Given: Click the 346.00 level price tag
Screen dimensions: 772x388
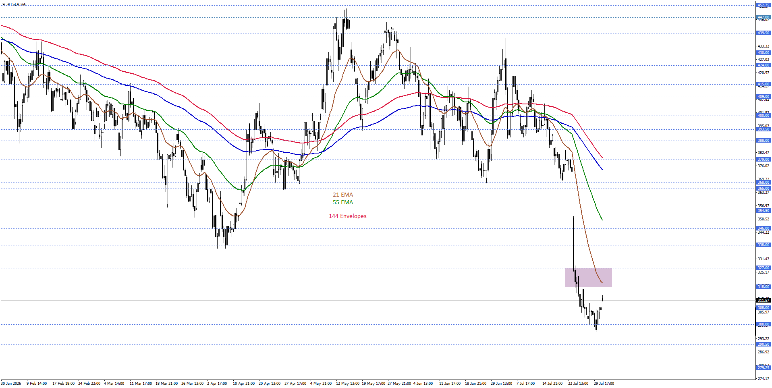Looking at the screenshot, I should tap(763, 228).
